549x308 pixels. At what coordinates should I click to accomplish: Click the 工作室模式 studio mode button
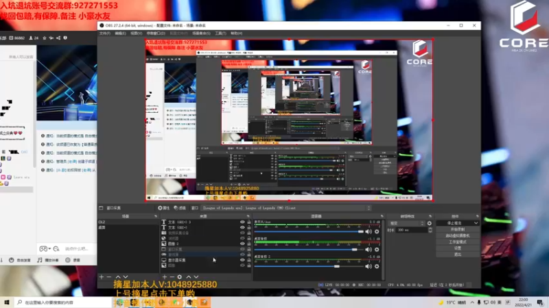point(458,242)
